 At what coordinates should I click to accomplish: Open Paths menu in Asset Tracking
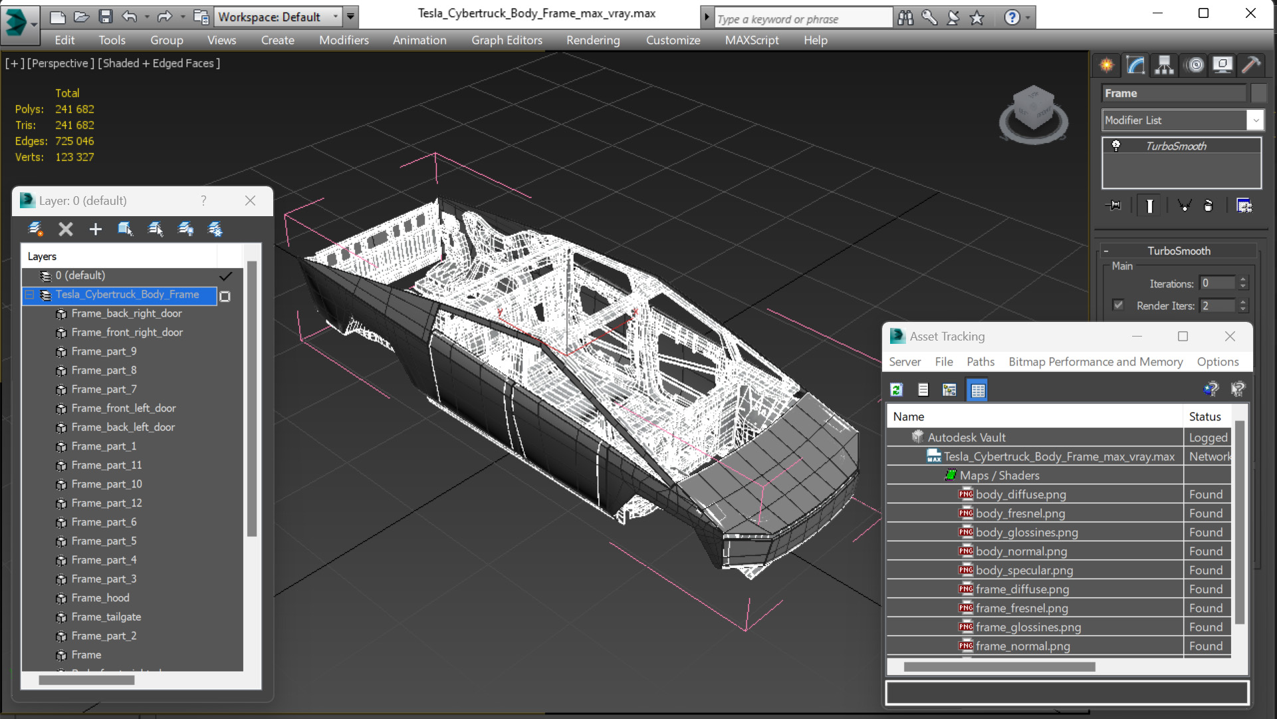click(981, 362)
